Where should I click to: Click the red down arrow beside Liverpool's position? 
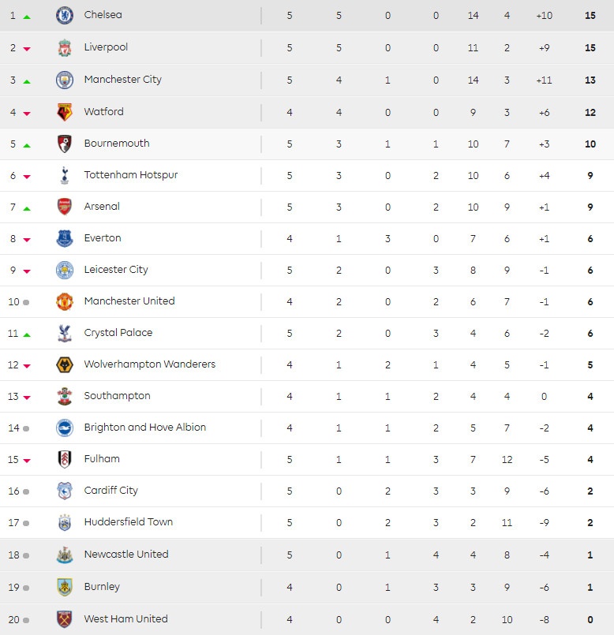point(27,49)
